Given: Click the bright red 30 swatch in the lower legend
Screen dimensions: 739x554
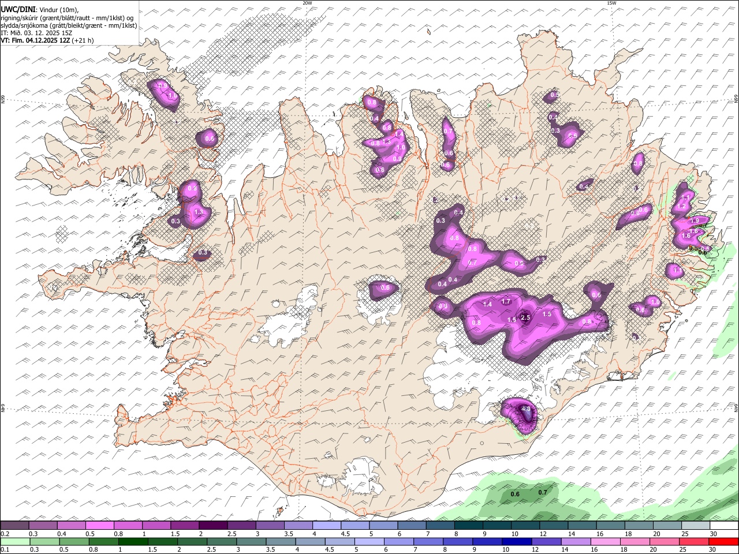Looking at the screenshot, I should coord(723,541).
